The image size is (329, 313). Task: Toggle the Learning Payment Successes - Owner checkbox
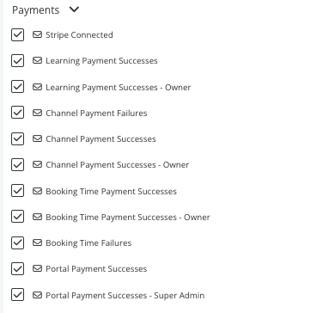(x=17, y=87)
